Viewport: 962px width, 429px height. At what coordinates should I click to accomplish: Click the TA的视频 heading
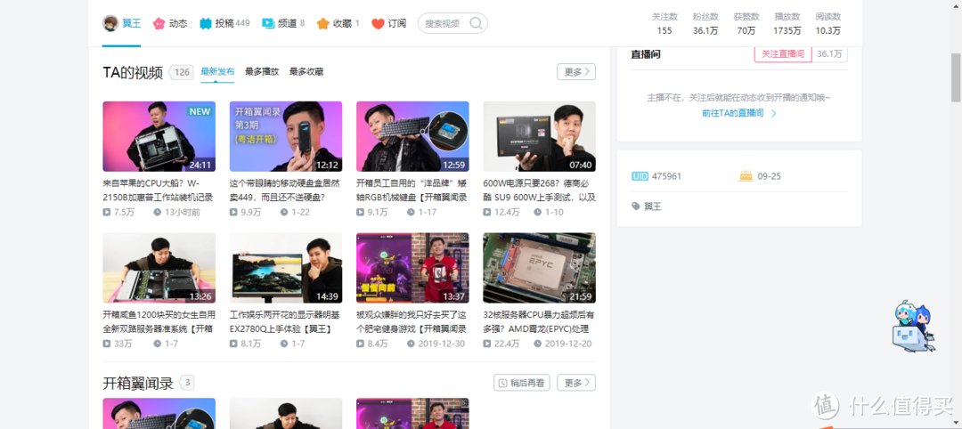click(x=133, y=72)
